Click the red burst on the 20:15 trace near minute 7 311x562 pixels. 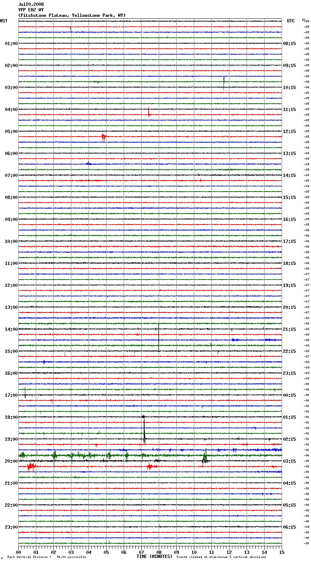pyautogui.click(x=152, y=467)
